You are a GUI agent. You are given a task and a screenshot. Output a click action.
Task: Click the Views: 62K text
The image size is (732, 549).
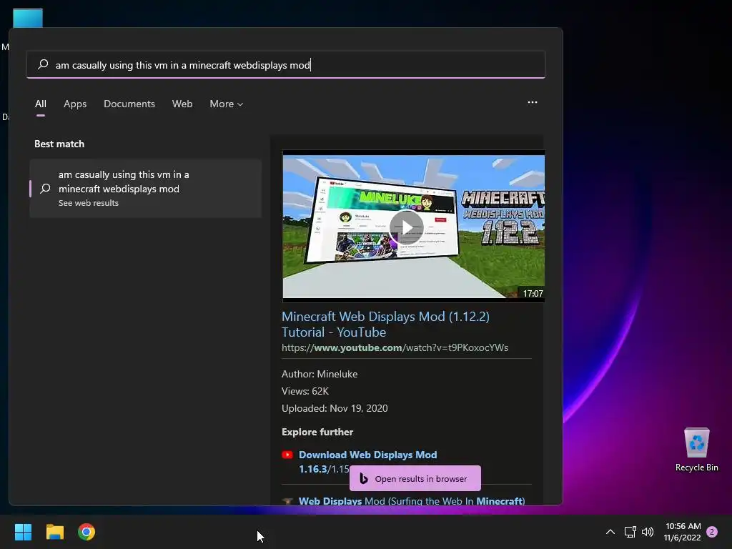(305, 391)
